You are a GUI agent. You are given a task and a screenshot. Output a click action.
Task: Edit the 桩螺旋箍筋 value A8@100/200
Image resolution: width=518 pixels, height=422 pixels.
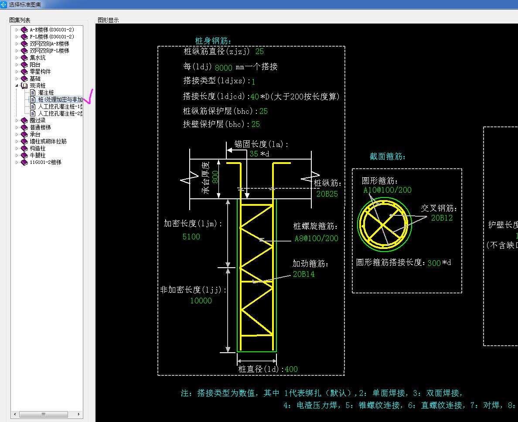pyautogui.click(x=316, y=238)
